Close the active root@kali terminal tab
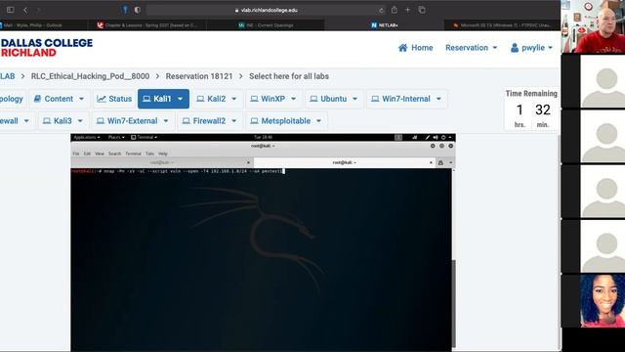This screenshot has height=352, width=625. (431, 162)
